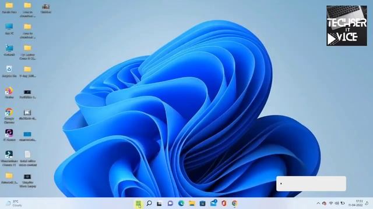
Task: Open the taskbar clock and date
Action: click(x=356, y=203)
